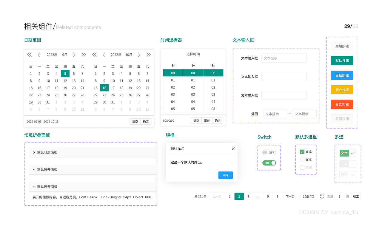Click the next-month chevron beside 9月
382x229 pixels.
tap(74, 55)
